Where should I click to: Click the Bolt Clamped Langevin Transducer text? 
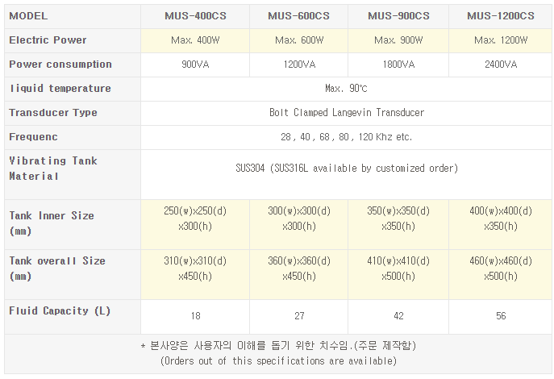(x=346, y=112)
